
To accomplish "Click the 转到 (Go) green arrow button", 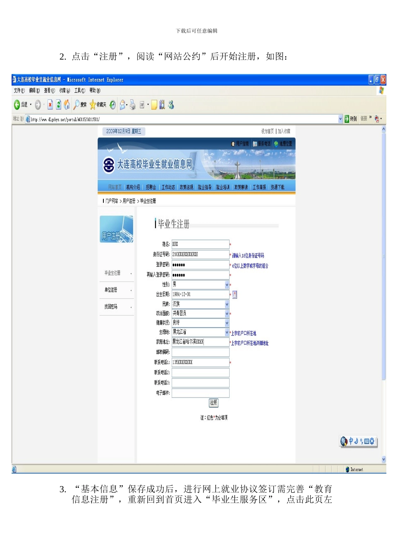I will (351, 119).
